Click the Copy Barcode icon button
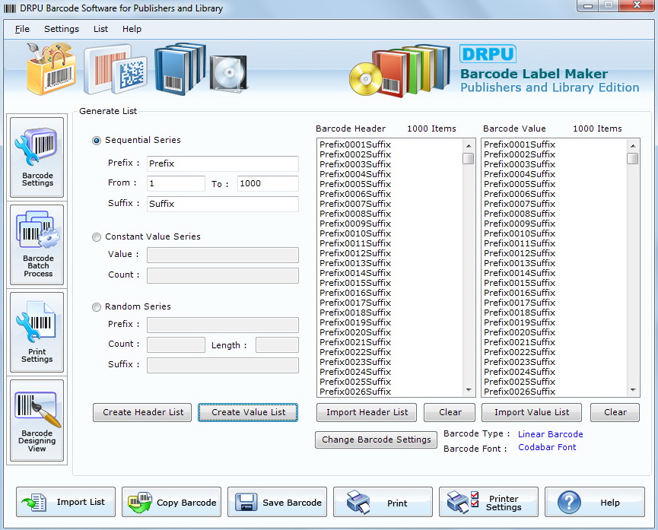 tap(171, 502)
